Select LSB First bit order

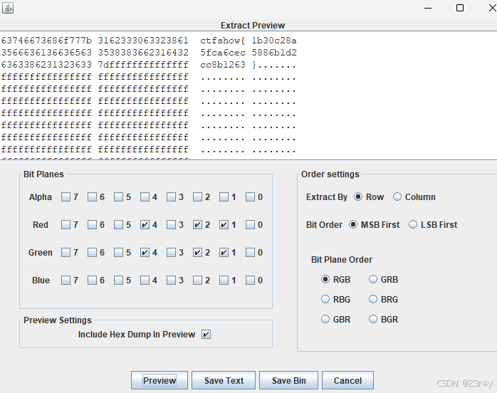[413, 225]
